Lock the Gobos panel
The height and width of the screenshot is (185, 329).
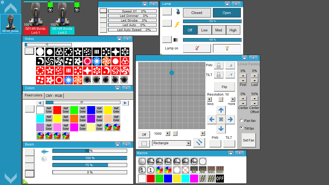point(119,39)
